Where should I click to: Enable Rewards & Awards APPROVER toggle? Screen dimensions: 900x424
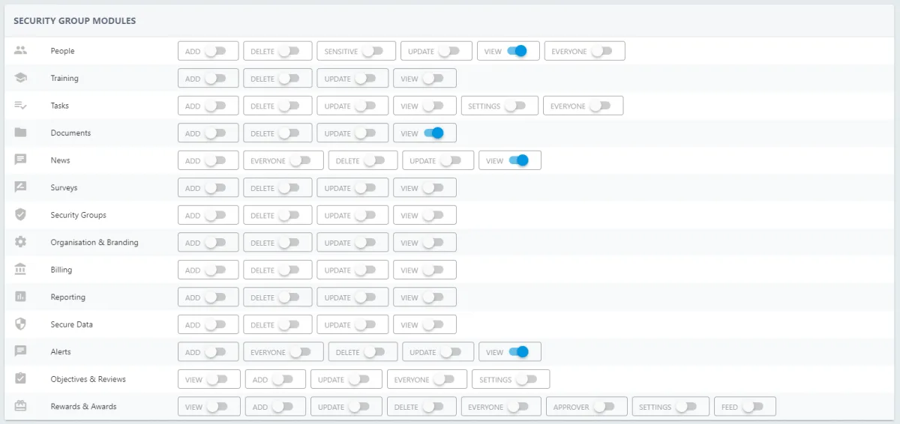pos(604,407)
